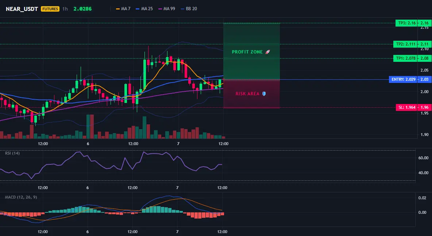Click the FUTURES badge
The width and height of the screenshot is (432, 236).
(50, 9)
